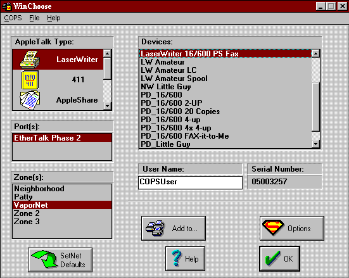Click the Devices list scroll up arrow
The width and height of the screenshot is (349, 278).
(316, 53)
